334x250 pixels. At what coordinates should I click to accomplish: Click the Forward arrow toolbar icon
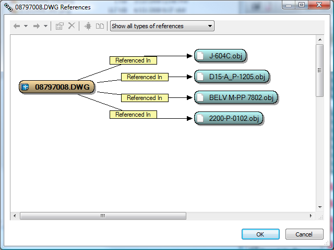click(x=37, y=26)
